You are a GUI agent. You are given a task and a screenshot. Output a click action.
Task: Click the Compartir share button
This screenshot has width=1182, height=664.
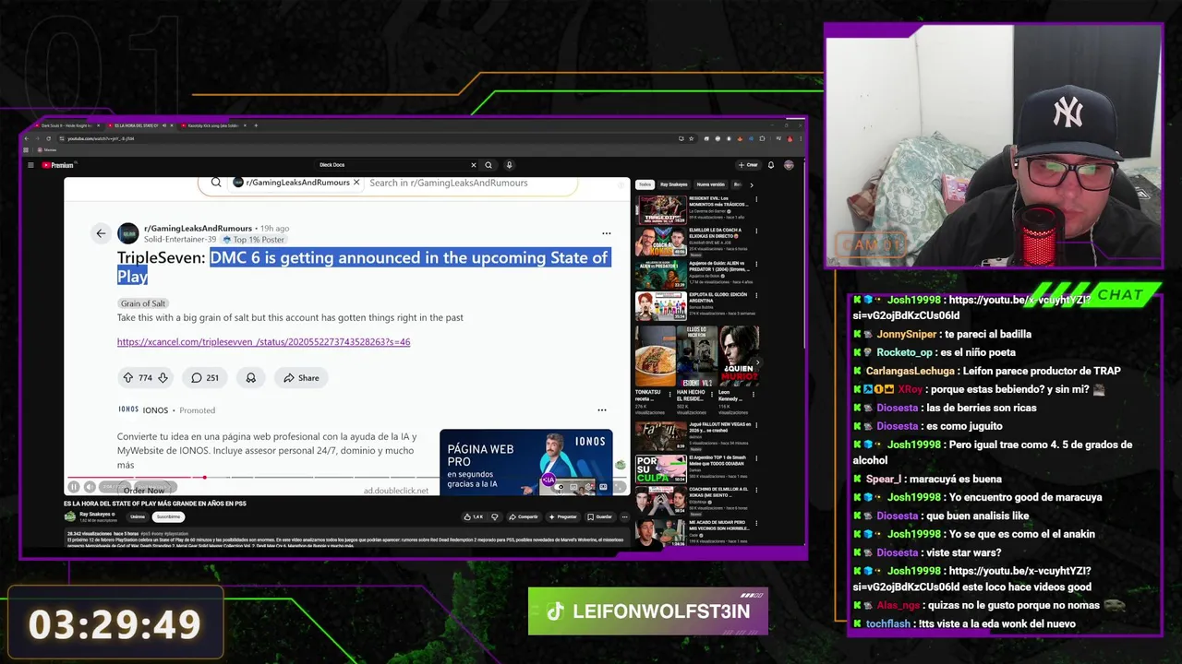524,516
